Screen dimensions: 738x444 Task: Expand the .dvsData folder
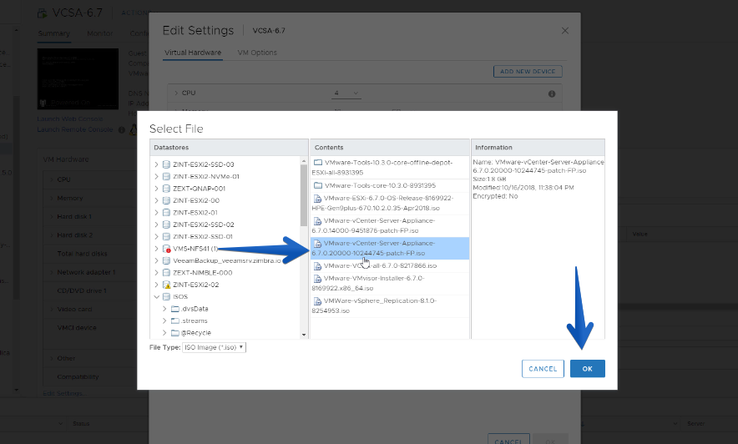pos(164,309)
